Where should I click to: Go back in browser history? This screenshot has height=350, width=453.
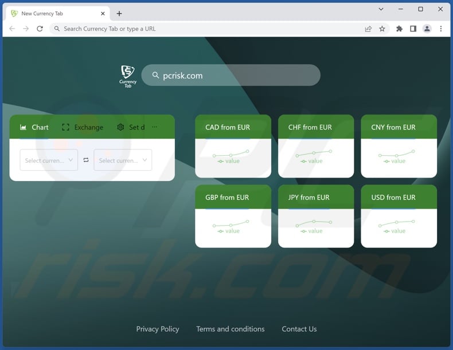(x=12, y=29)
